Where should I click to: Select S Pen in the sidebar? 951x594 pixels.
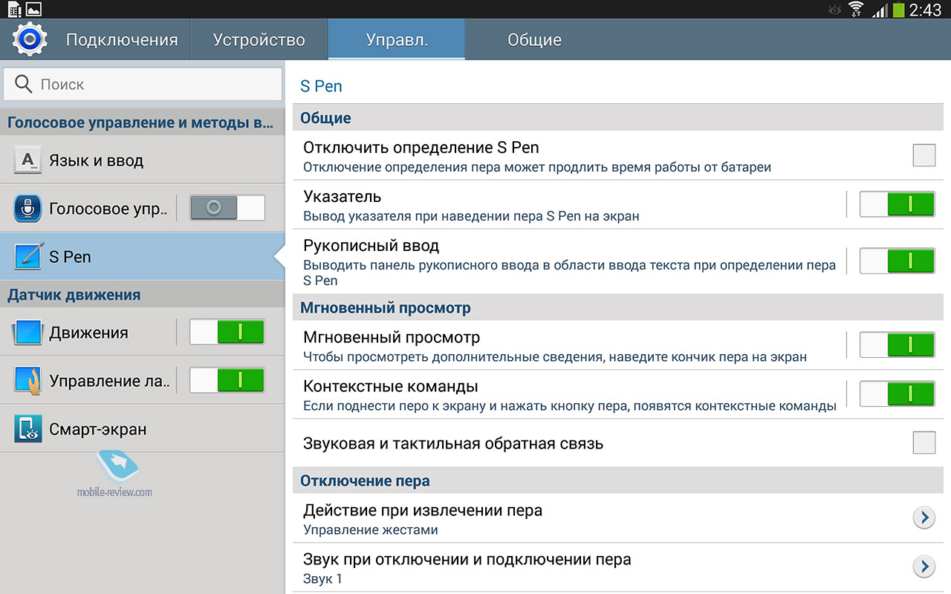pyautogui.click(x=143, y=257)
